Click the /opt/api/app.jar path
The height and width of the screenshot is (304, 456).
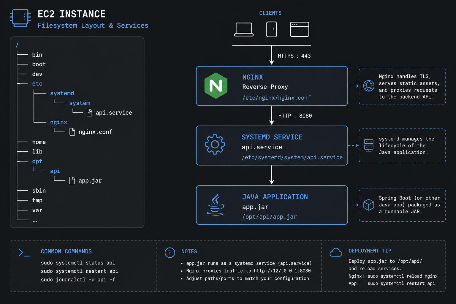269,217
